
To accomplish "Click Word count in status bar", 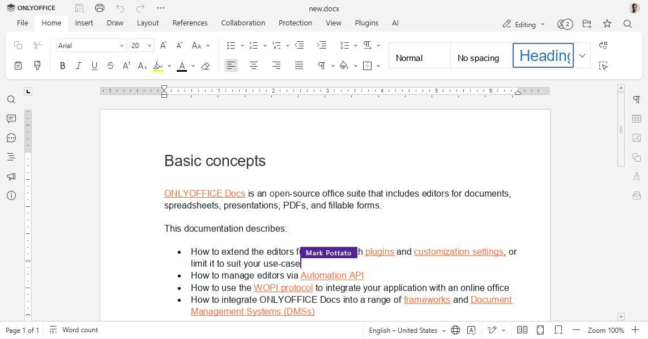I will 74,330.
